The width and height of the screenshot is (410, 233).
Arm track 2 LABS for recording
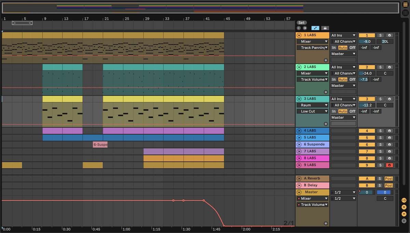tap(389, 67)
